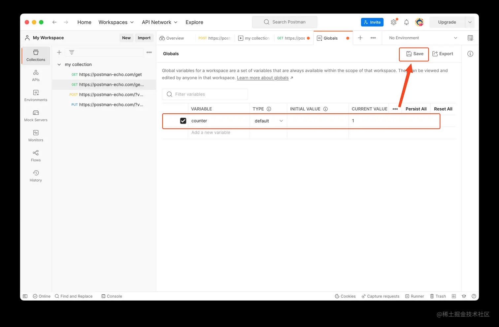Open the user avatar menu
Screen dimensions: 499x327
click(419, 22)
